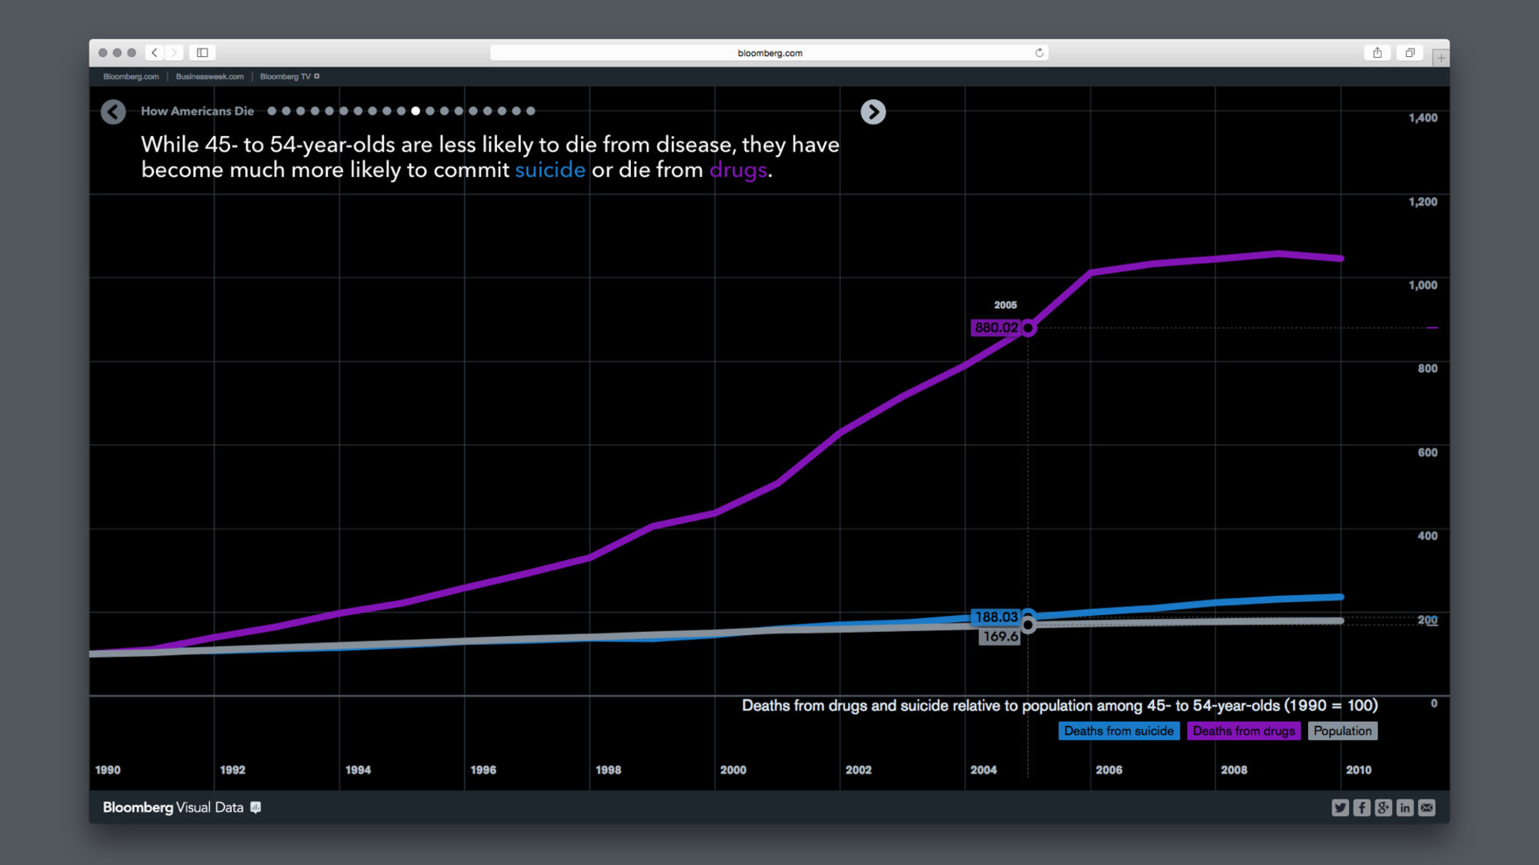
Task: Toggle the browser sidebar button
Action: coord(202,53)
